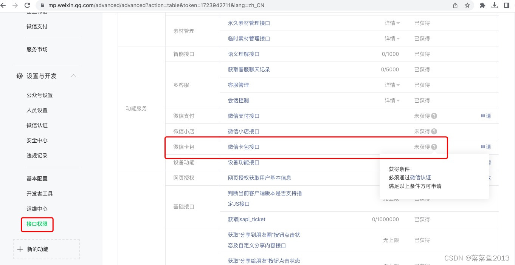Click the site info lock icon
This screenshot has width=515, height=265.
(x=42, y=5)
